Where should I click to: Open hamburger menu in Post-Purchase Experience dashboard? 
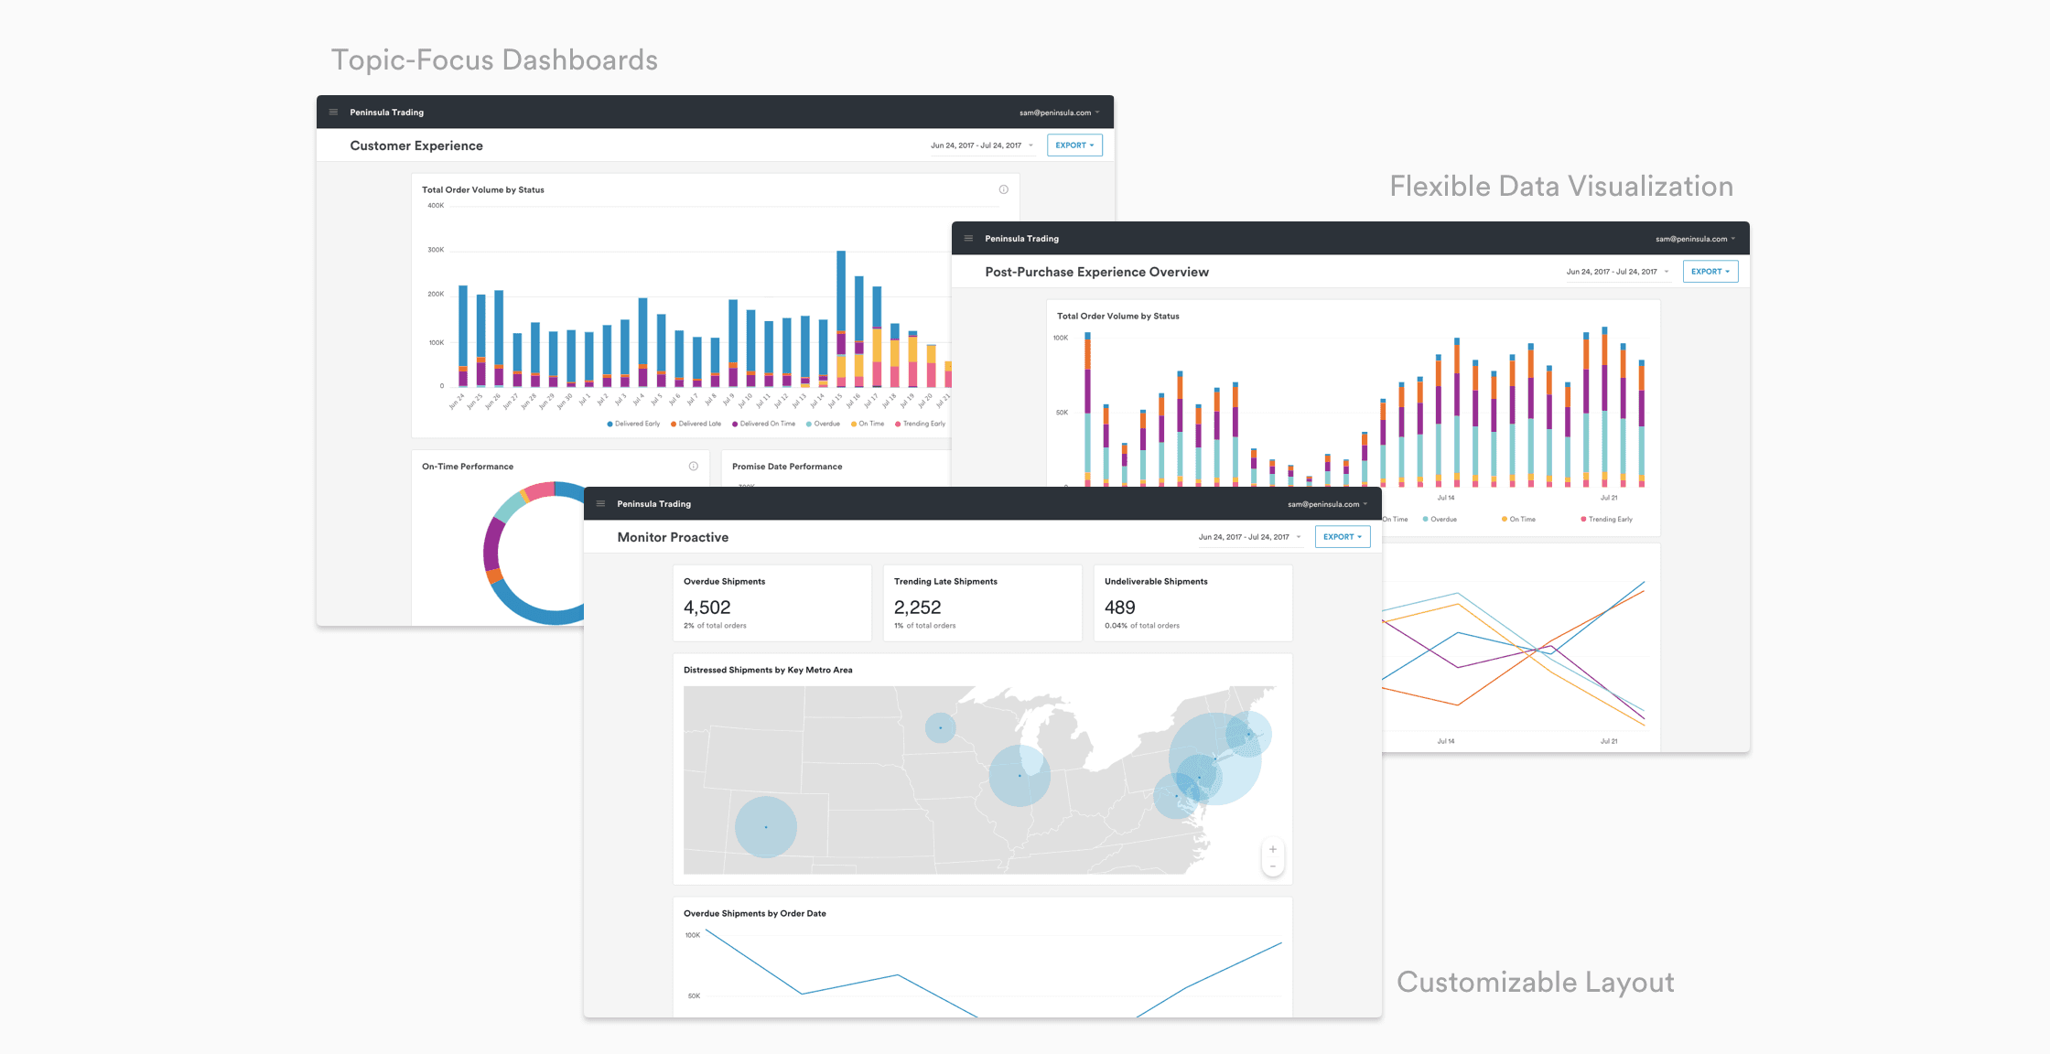968,239
